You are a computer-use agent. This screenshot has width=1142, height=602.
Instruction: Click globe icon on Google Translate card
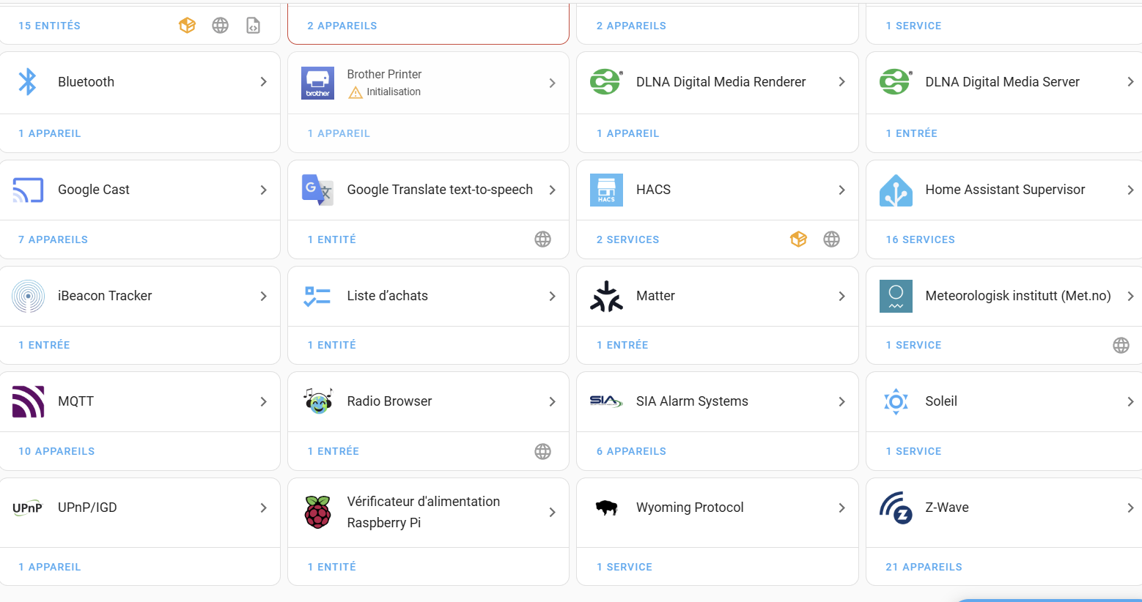pyautogui.click(x=542, y=239)
